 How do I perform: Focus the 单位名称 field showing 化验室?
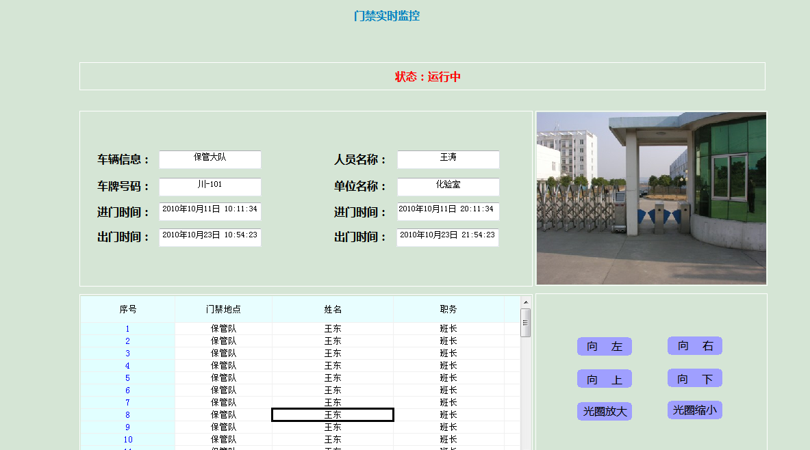coord(448,187)
